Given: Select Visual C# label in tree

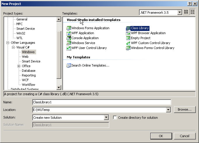Looking at the screenshot, I should [x=23, y=47].
